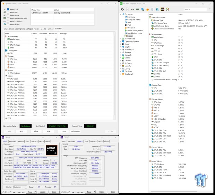The width and height of the screenshot is (215, 195).
Task: Click the Chassis Intrusion Detected shield icon
Action: click(x=152, y=29)
